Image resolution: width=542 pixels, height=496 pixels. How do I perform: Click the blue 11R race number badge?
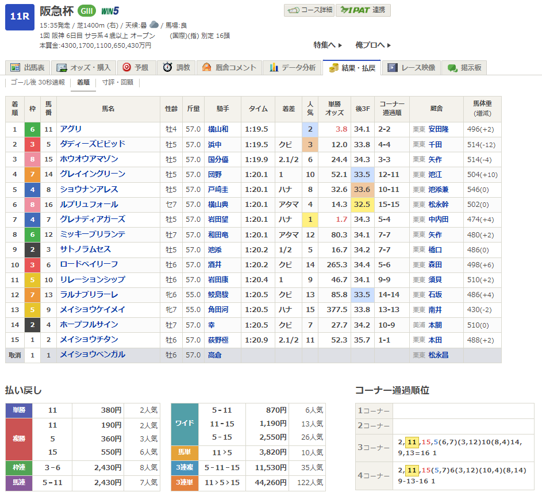tap(20, 17)
